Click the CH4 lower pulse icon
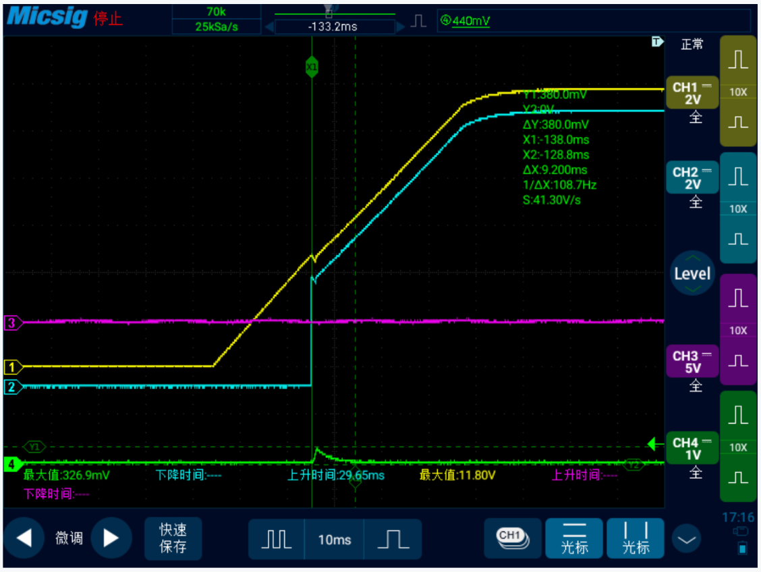This screenshot has height=572, width=761. pos(739,478)
